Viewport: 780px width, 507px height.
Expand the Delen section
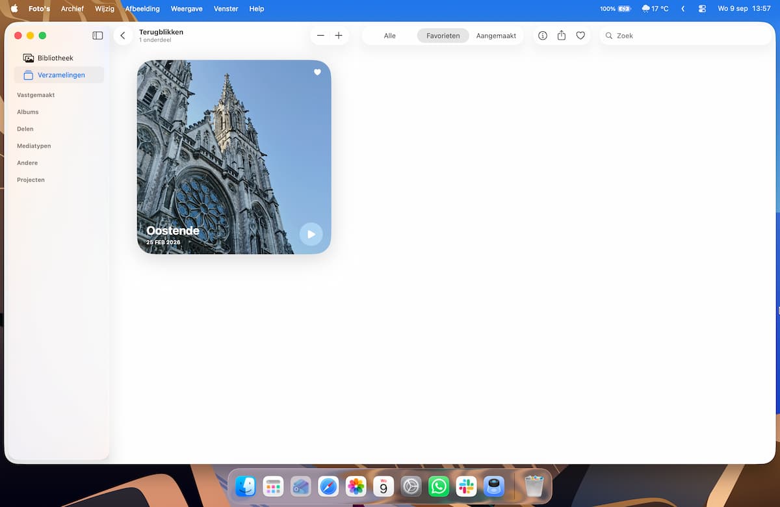point(25,129)
